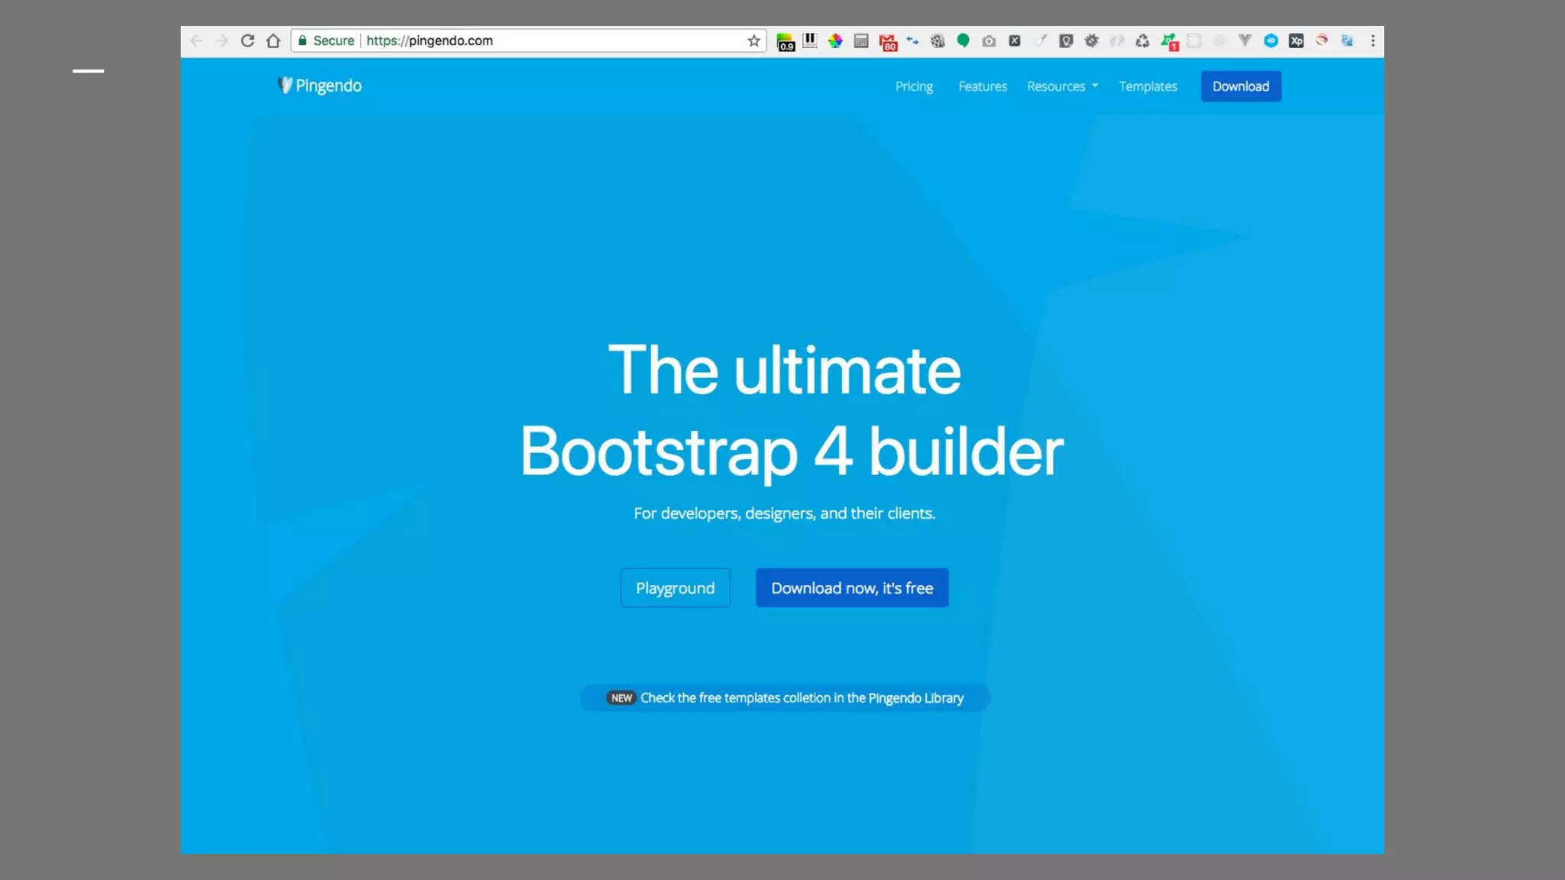The width and height of the screenshot is (1565, 880).
Task: Open the Pricing page
Action: pos(914,86)
